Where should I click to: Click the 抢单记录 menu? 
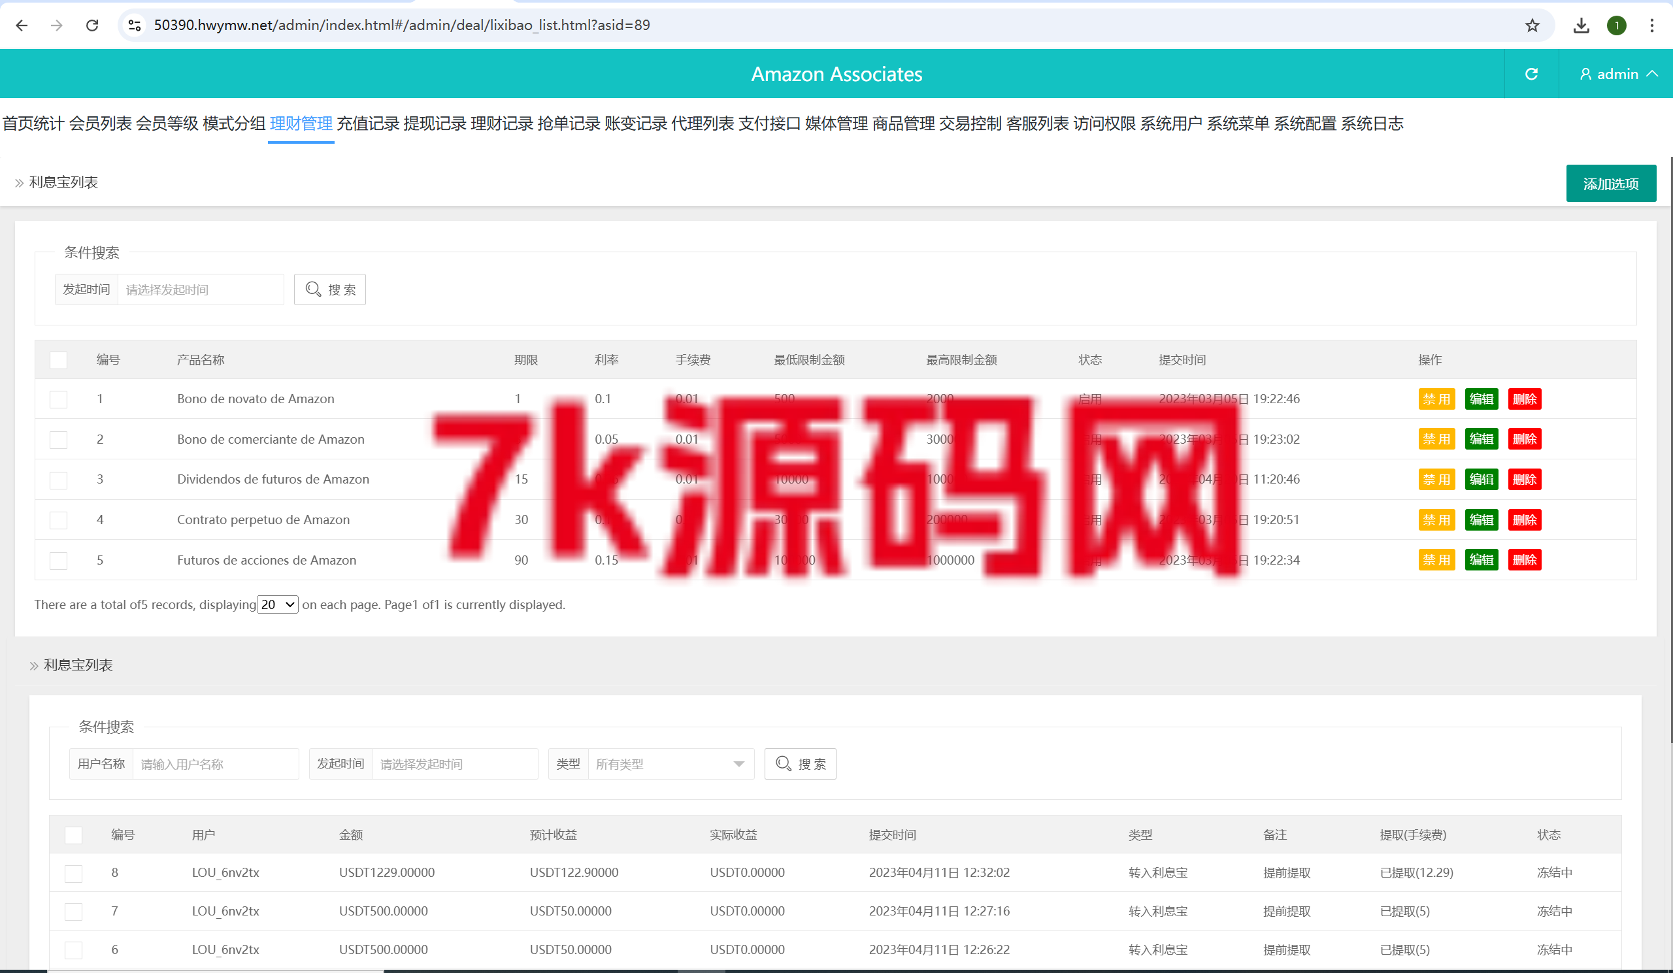[569, 124]
